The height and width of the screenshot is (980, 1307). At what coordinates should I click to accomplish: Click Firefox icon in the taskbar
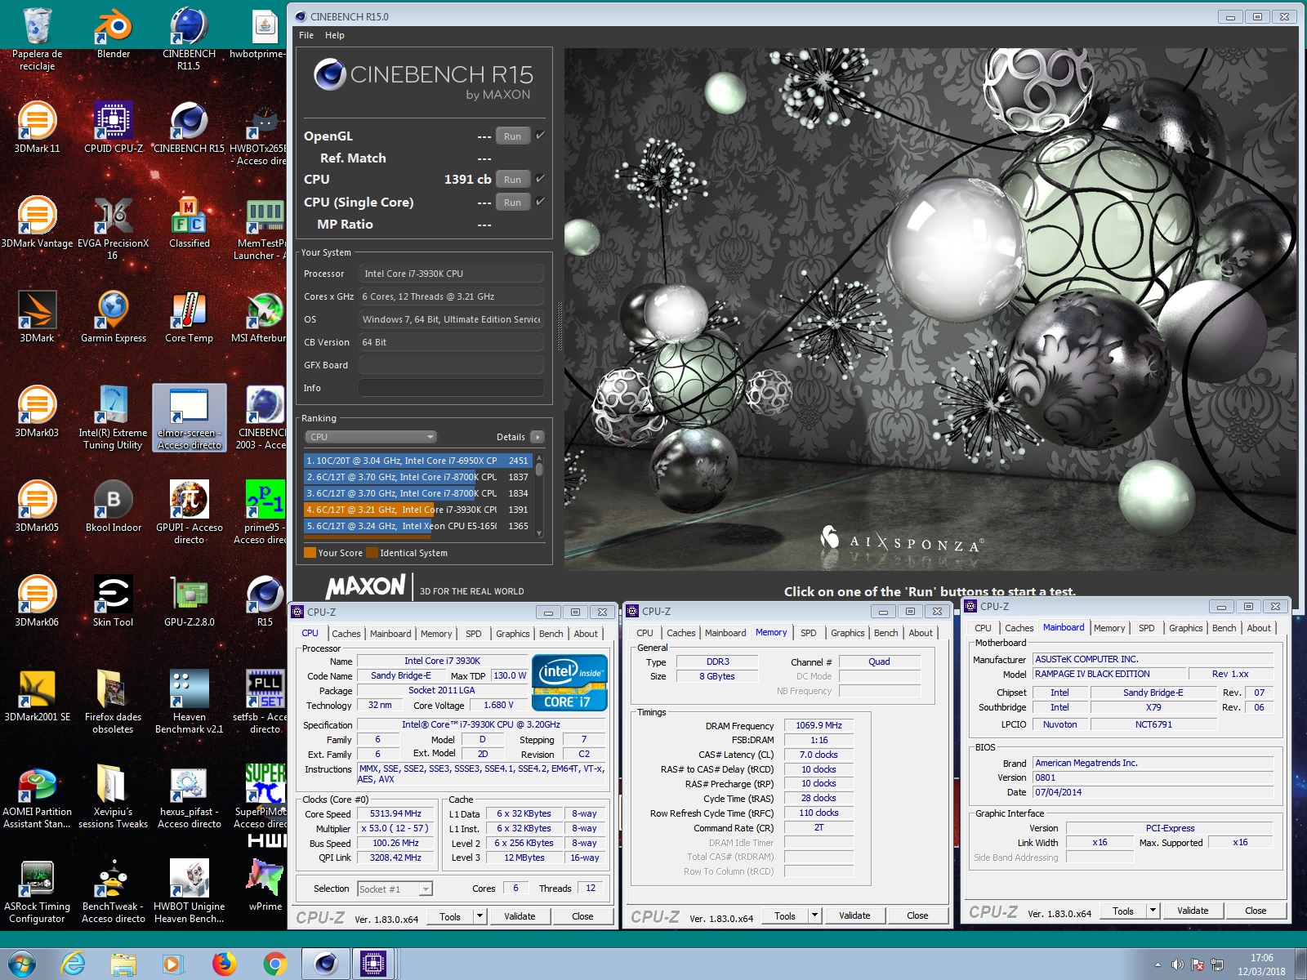click(x=223, y=964)
